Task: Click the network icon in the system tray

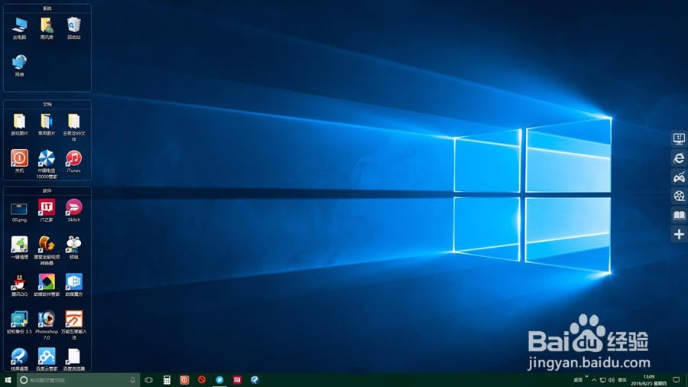Action: tap(603, 380)
